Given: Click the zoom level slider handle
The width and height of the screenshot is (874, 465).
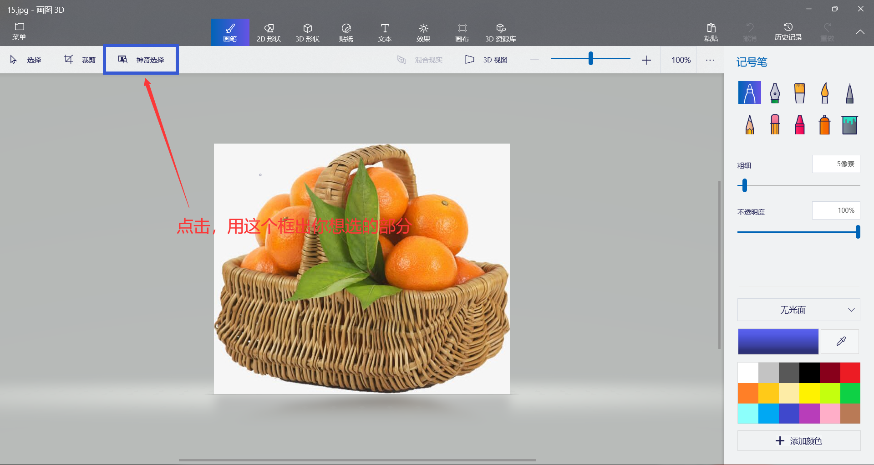Looking at the screenshot, I should 590,58.
